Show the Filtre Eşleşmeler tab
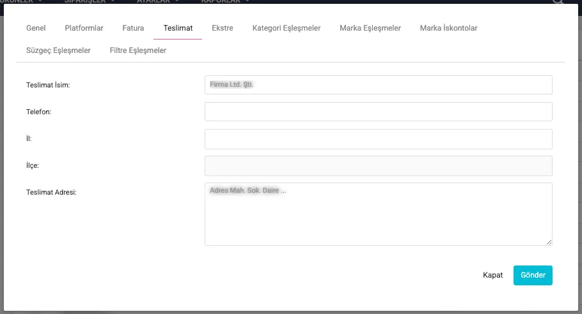This screenshot has width=582, height=314. tap(138, 50)
